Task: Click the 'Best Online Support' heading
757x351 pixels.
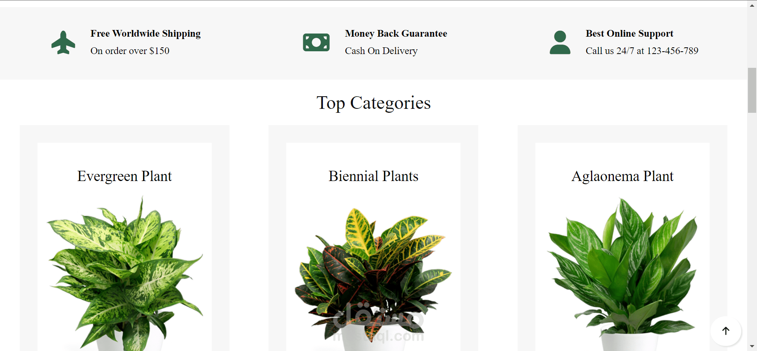Action: [629, 34]
